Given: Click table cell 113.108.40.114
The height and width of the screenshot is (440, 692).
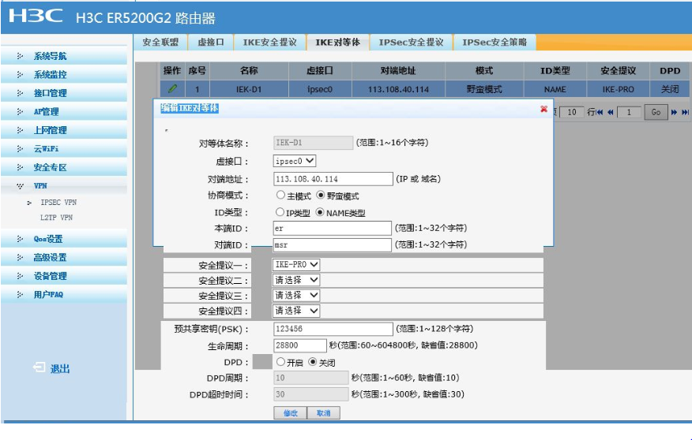Looking at the screenshot, I should click(x=398, y=89).
